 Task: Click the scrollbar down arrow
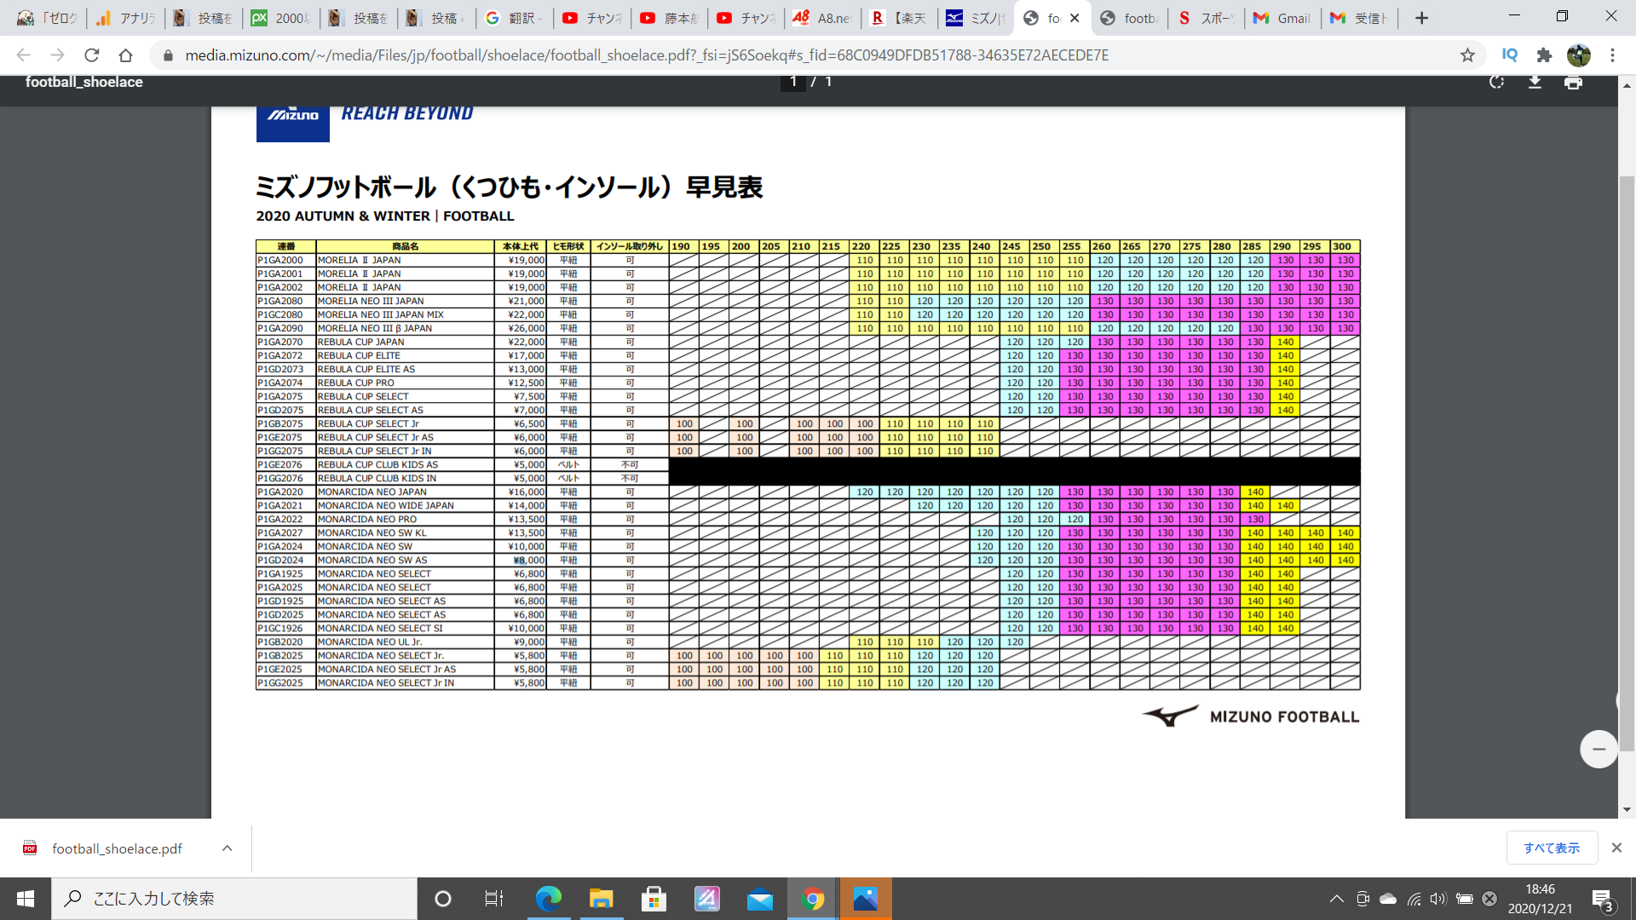click(x=1627, y=810)
